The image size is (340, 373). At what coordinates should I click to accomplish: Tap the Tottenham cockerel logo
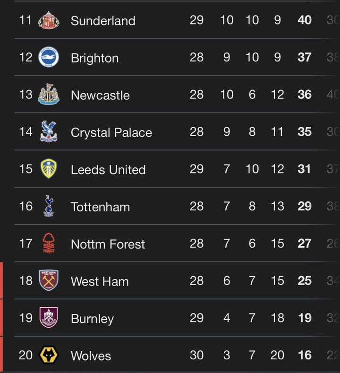(x=49, y=206)
